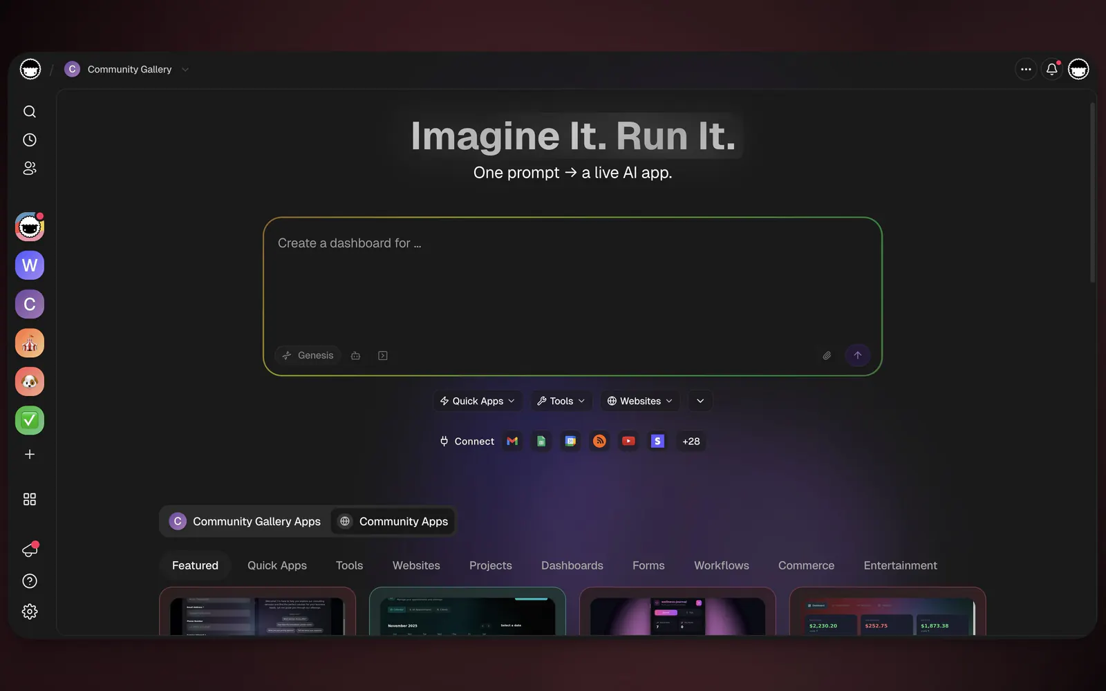
Task: Expand the Quick Apps dropdown
Action: [478, 401]
